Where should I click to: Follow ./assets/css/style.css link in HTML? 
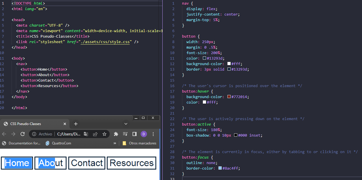(105, 42)
